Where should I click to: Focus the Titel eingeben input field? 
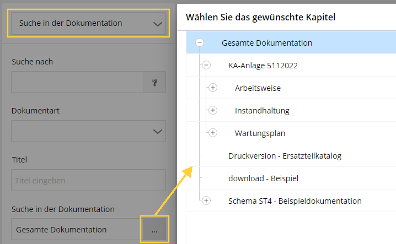coord(88,180)
